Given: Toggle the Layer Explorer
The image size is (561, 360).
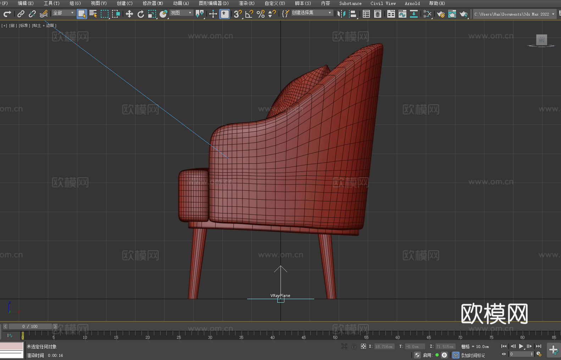Looking at the screenshot, I should click(x=378, y=14).
